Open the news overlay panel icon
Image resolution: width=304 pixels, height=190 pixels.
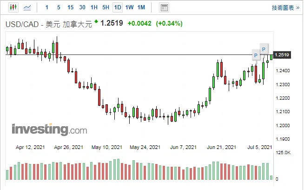point(164,8)
